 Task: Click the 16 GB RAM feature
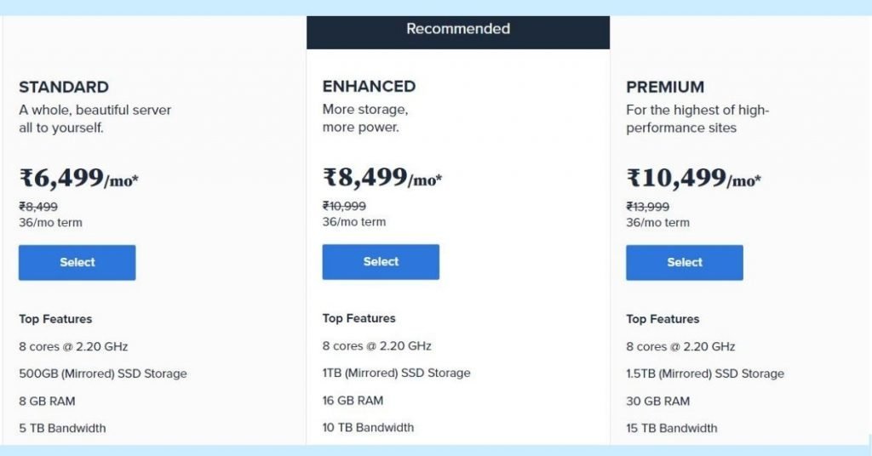(x=353, y=401)
